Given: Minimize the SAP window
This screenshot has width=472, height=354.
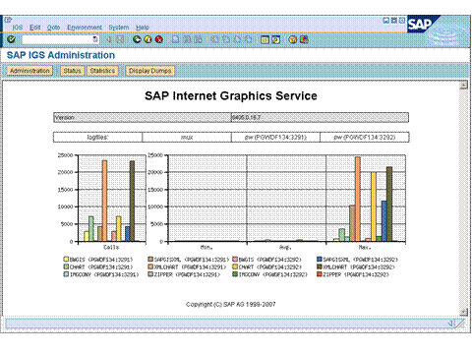Looking at the screenshot, I should [386, 21].
